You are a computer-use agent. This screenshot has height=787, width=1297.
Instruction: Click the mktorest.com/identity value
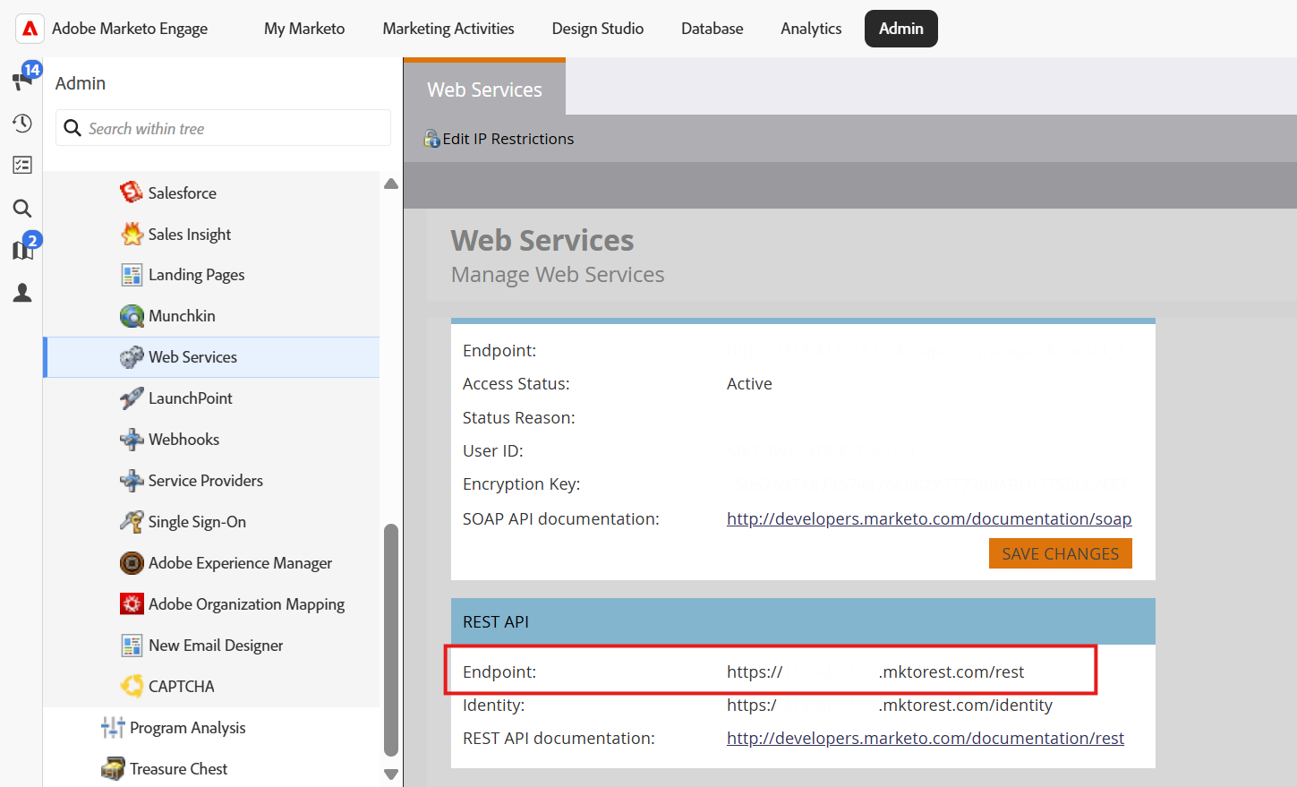click(890, 705)
